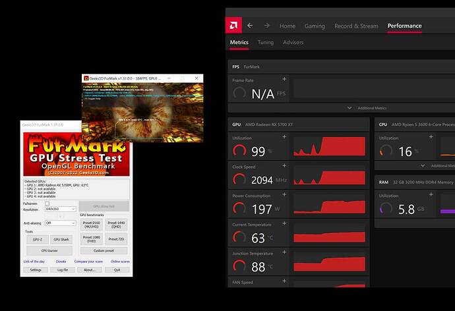Click the AMD logo icon

[x=233, y=26]
